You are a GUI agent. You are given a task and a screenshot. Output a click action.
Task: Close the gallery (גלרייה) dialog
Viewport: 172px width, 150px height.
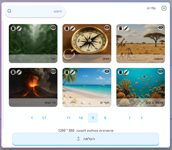(164, 8)
